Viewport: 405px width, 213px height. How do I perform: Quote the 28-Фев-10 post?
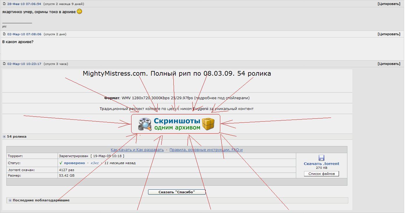pyautogui.click(x=389, y=4)
